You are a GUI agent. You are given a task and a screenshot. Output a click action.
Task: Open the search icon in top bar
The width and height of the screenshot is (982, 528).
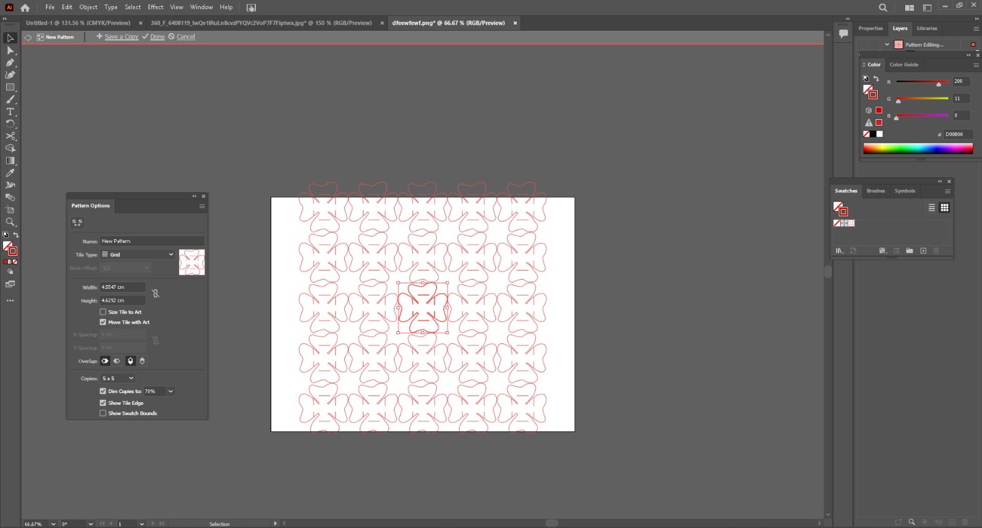(883, 8)
